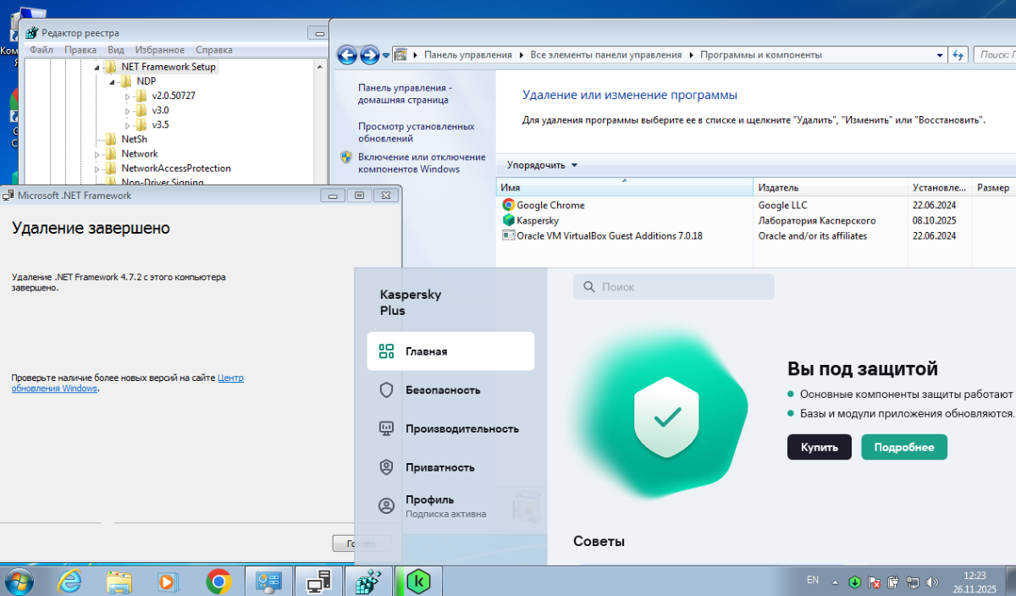Click the safely remove hardware tray icon
Viewport: 1016px width, 596px height.
coord(893,582)
